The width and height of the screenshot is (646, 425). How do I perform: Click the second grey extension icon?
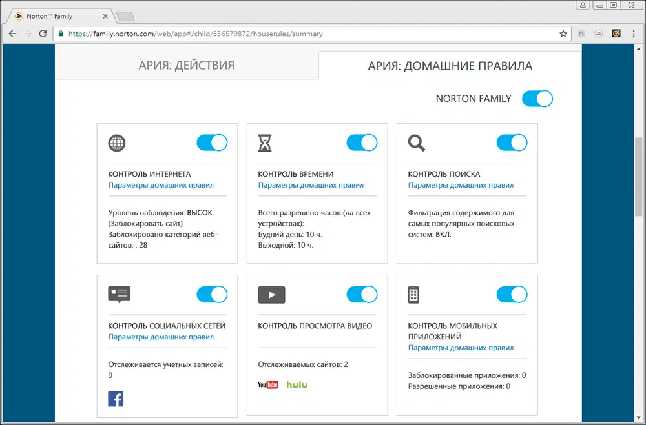click(599, 34)
